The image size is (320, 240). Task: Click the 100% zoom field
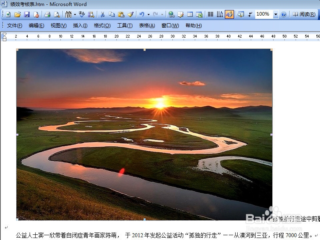264,14
